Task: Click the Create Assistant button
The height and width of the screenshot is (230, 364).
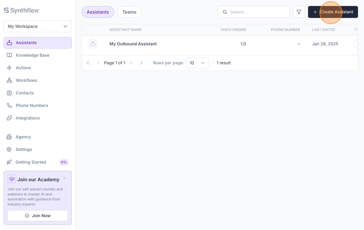Action: click(333, 12)
